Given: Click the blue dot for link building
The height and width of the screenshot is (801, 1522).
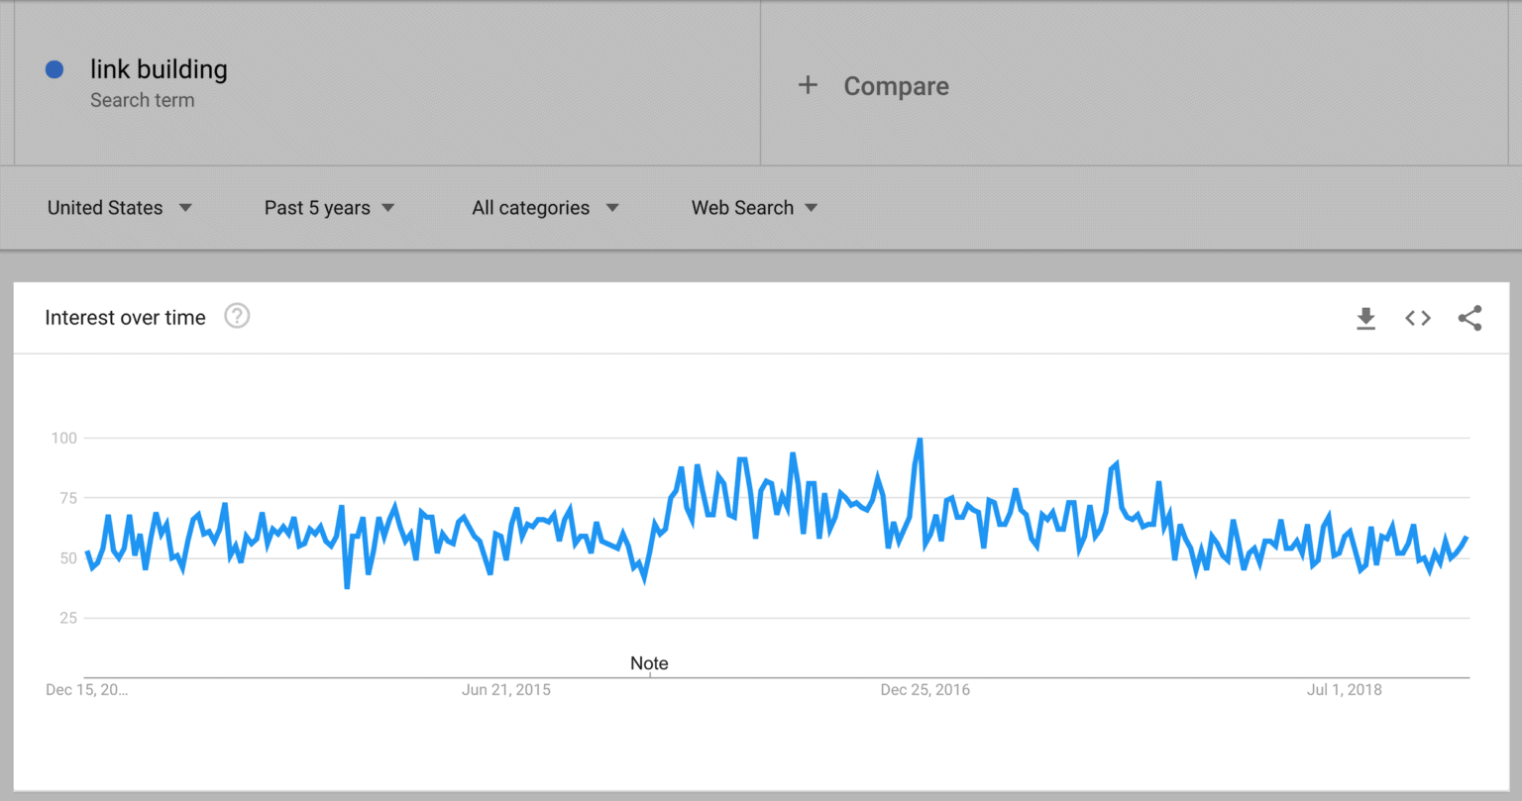Looking at the screenshot, I should (x=54, y=69).
